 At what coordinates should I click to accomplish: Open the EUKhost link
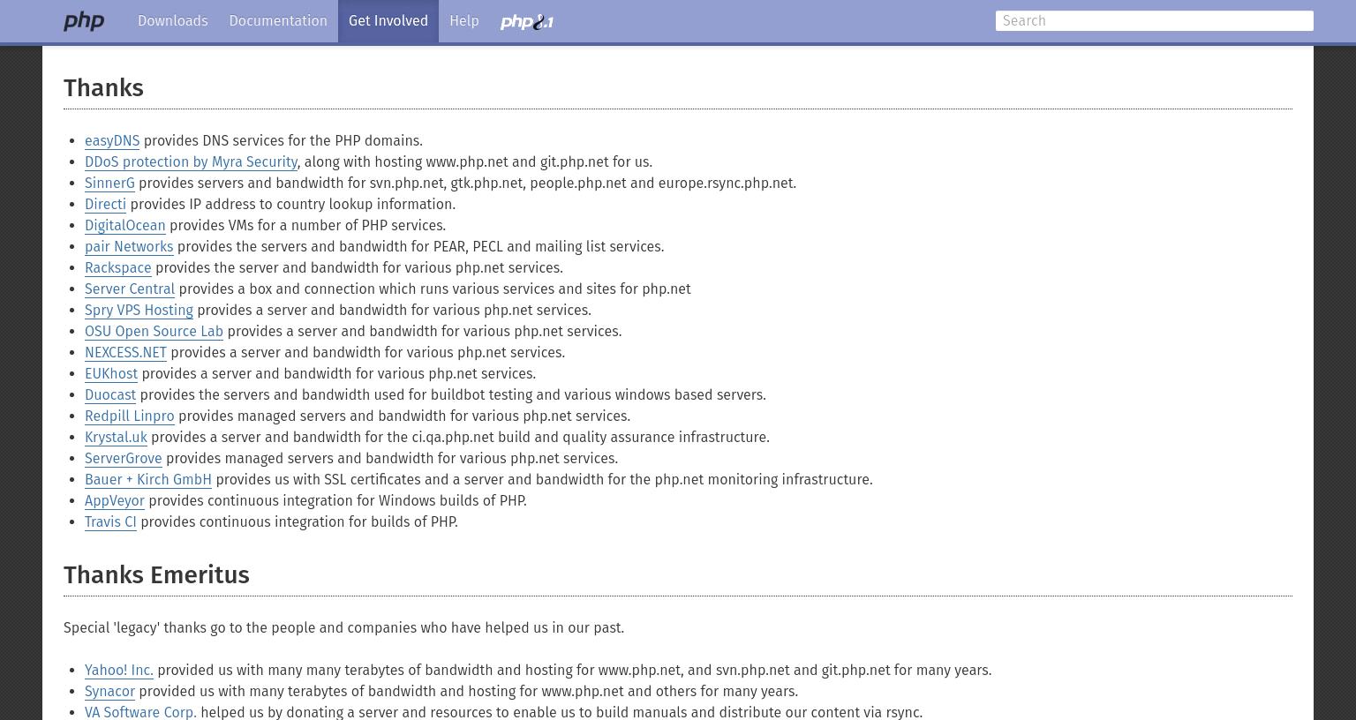pos(111,374)
